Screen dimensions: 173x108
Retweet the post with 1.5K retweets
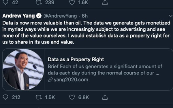39,97
